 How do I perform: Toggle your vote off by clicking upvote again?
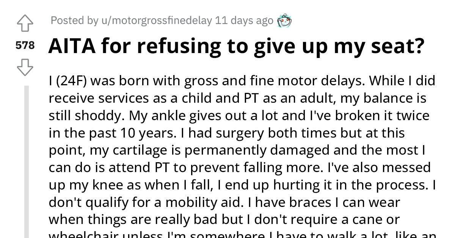click(25, 23)
